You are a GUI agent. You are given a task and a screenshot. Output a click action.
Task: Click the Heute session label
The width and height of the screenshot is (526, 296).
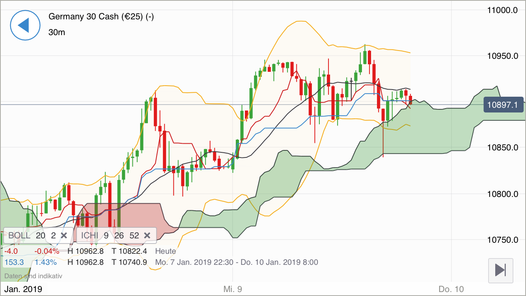[166, 251]
